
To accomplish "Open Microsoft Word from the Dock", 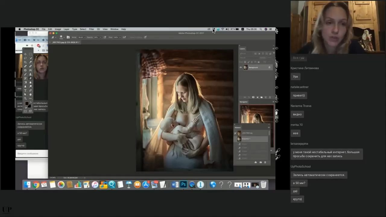I will click(175, 184).
